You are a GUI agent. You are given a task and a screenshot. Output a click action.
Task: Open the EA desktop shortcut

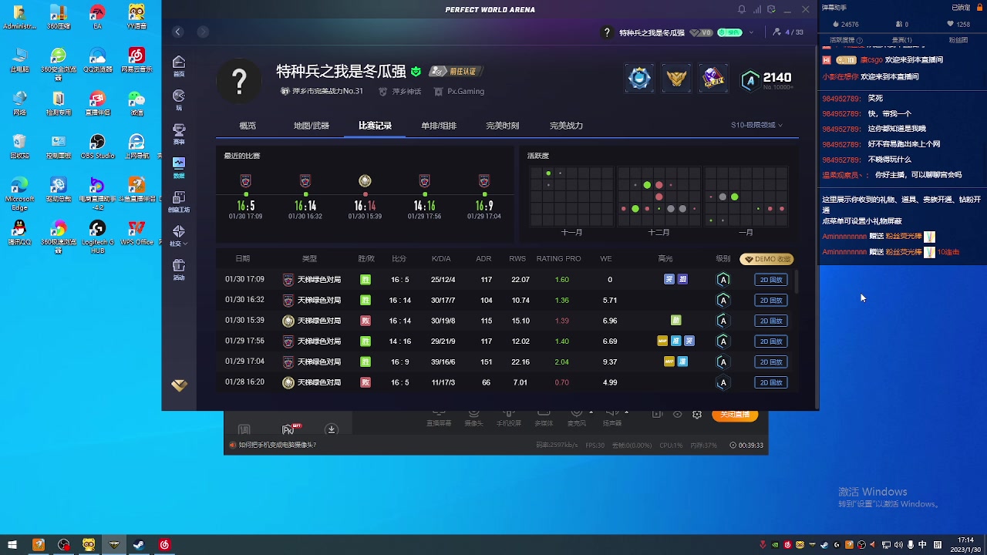pyautogui.click(x=97, y=17)
